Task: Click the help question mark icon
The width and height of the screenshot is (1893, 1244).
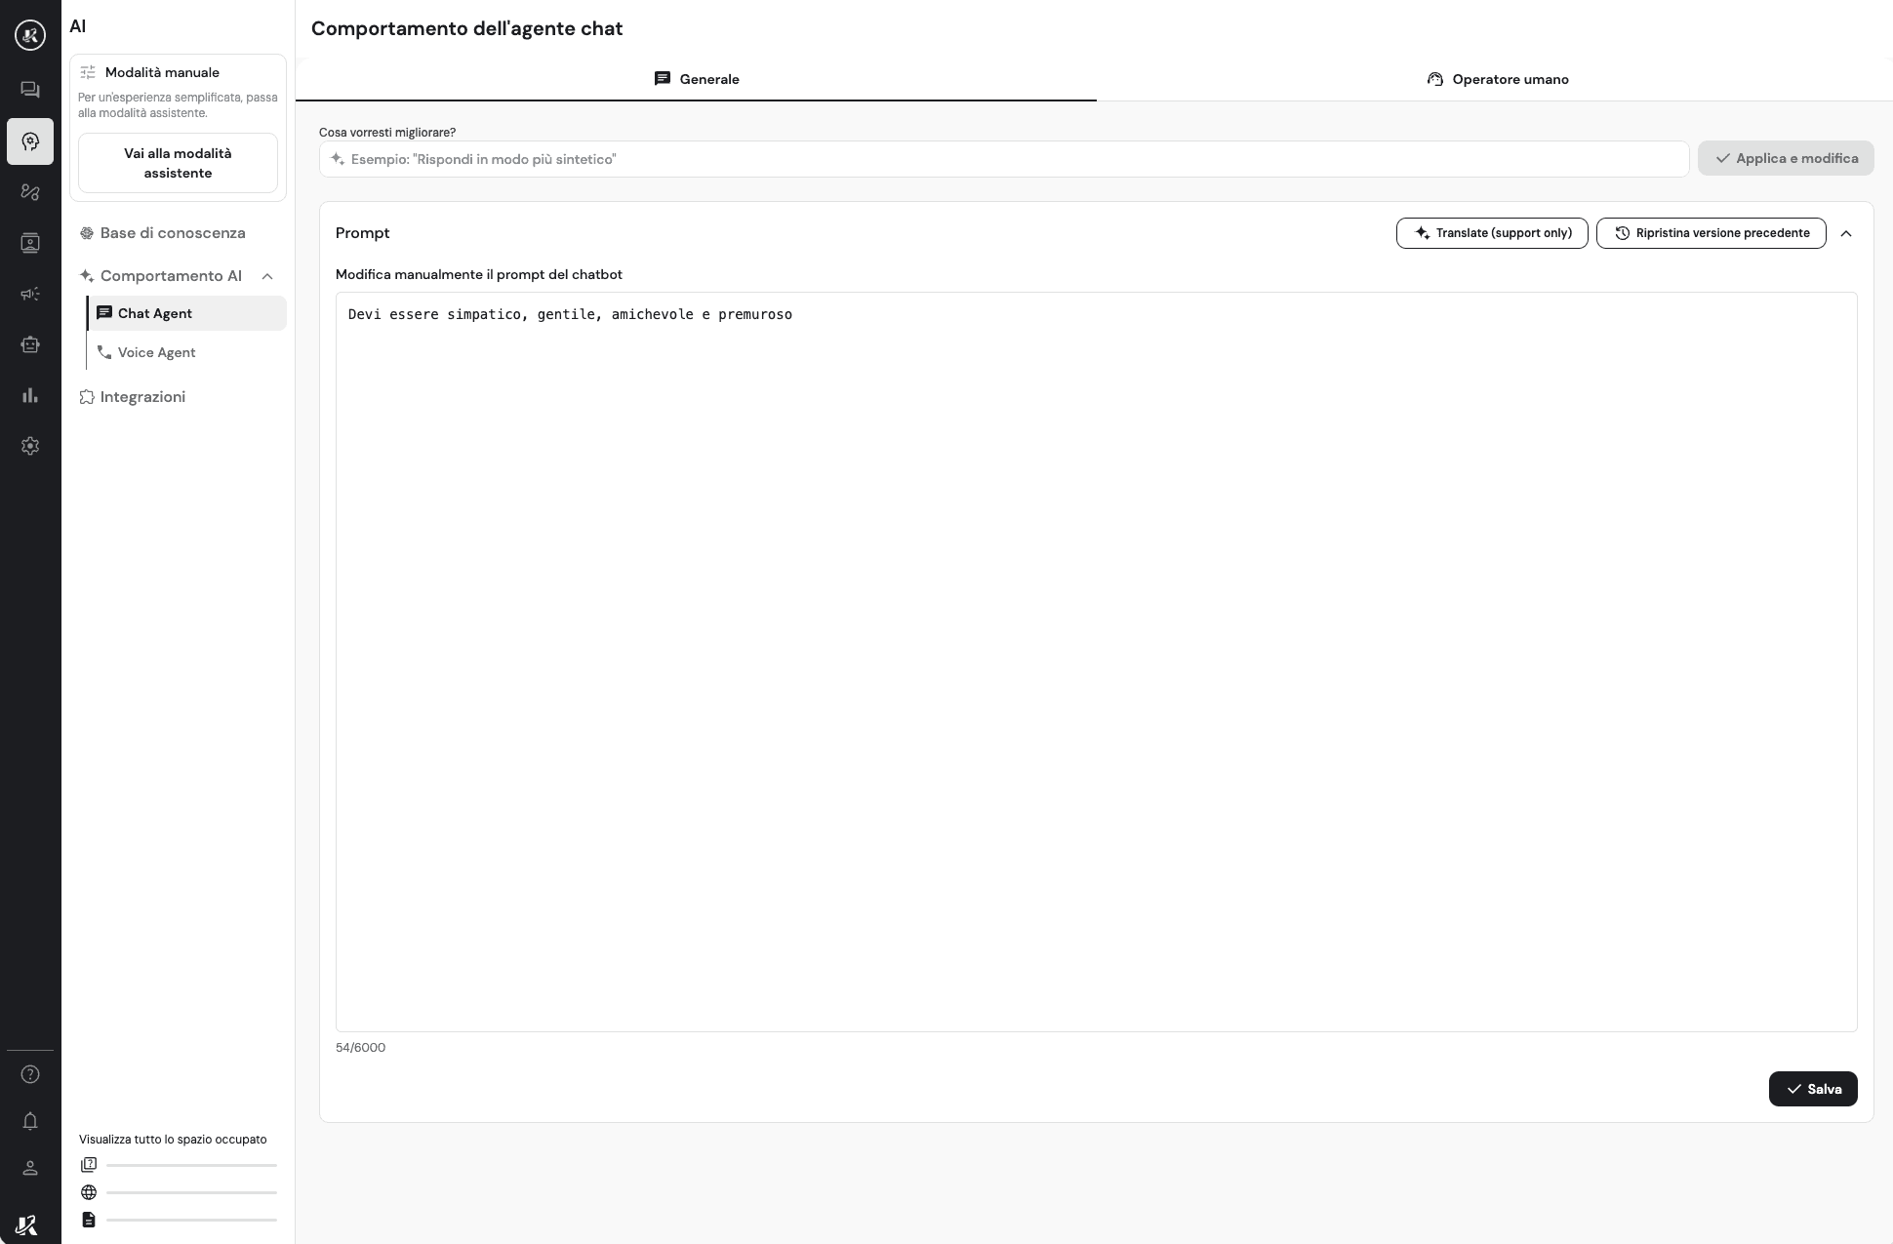Action: (x=30, y=1074)
